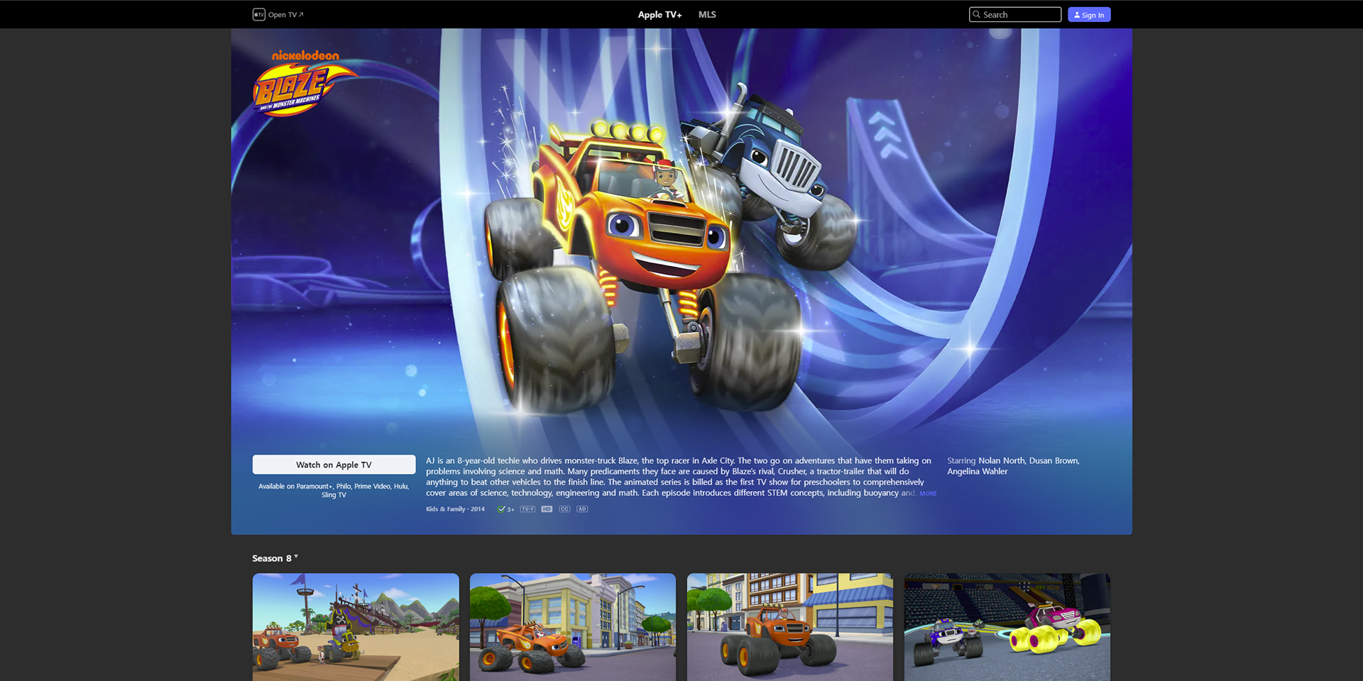Click the magnifier icon in search box

[x=977, y=14]
